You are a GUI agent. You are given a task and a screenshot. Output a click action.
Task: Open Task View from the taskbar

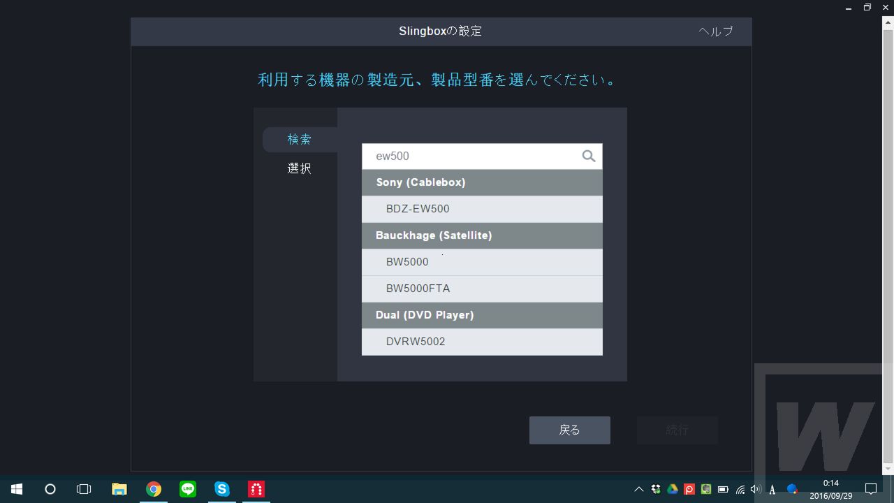click(84, 489)
